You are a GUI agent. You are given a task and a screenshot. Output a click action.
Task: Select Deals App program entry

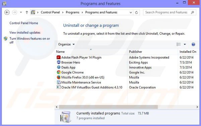68,68
